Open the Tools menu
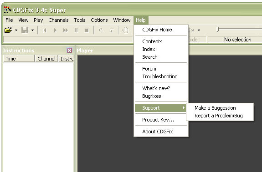This screenshot has height=172, width=262. tap(80, 20)
